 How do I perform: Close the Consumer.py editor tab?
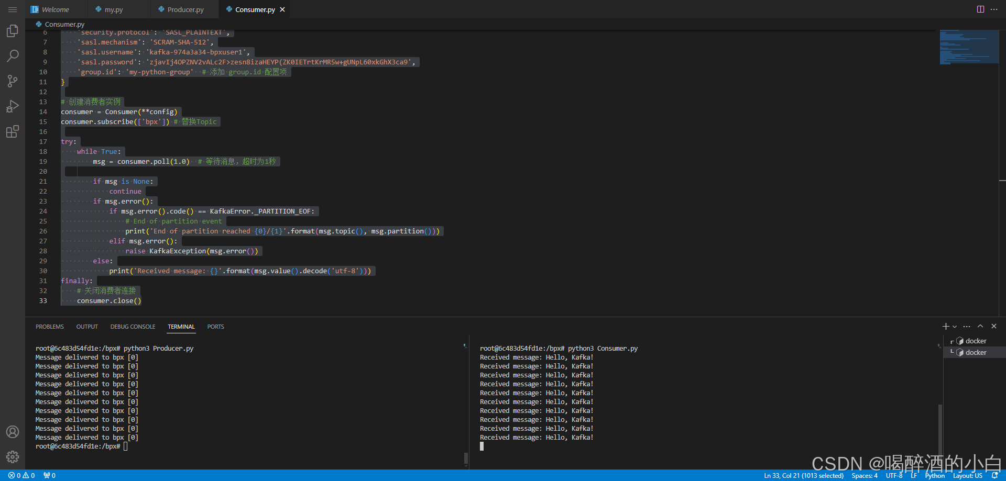click(x=282, y=9)
